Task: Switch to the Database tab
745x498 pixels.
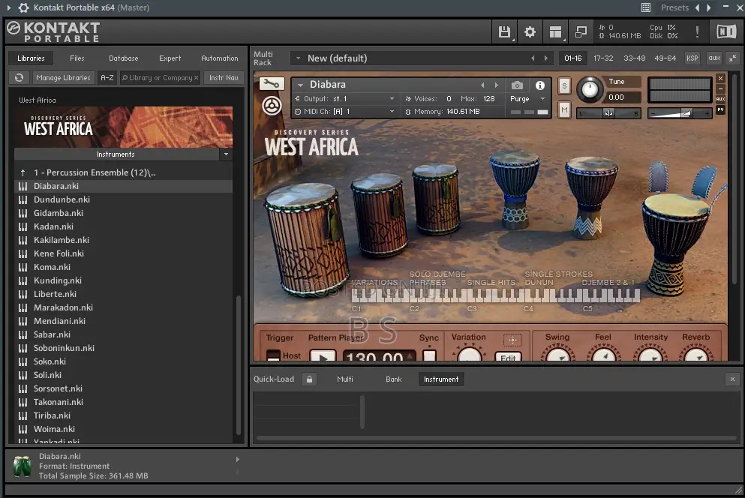Action: (124, 58)
